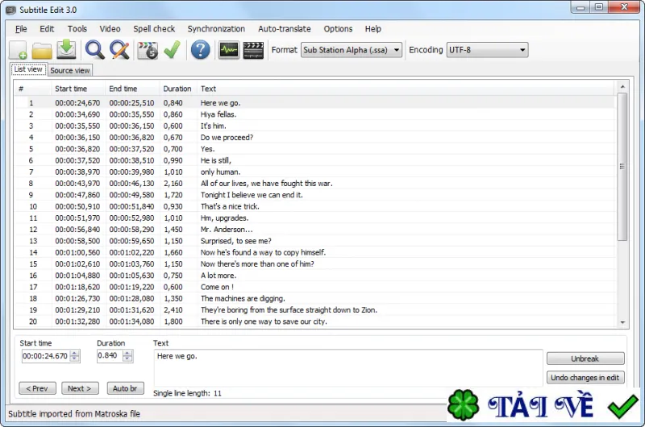Select row 'Come on !'

(x=314, y=287)
